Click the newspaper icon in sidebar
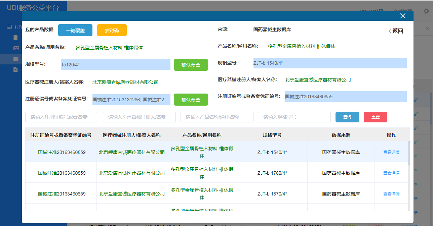The width and height of the screenshot is (433, 226). (x=16, y=48)
